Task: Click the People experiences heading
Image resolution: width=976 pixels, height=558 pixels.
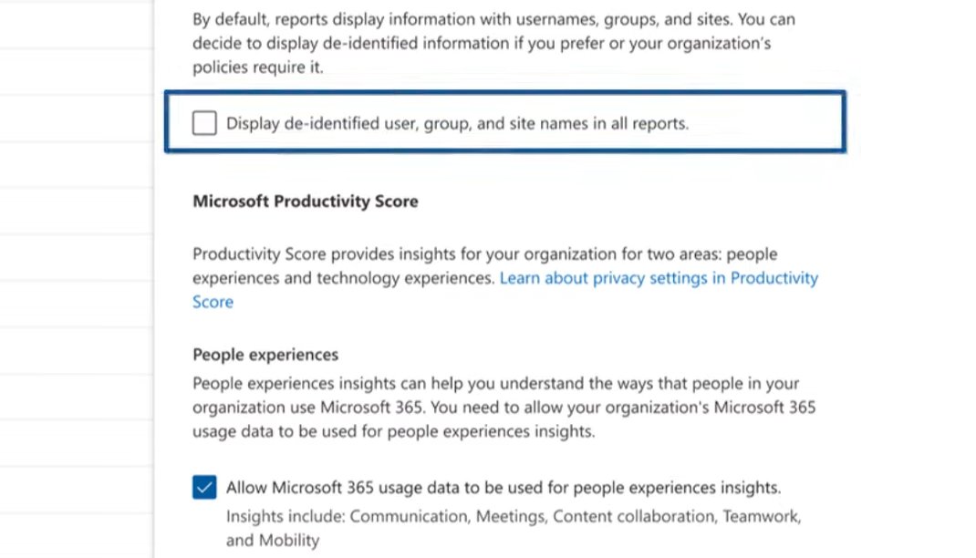Action: pos(265,355)
